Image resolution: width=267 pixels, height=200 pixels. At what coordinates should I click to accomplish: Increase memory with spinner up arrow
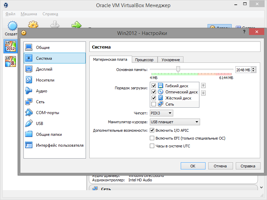pos(253,69)
